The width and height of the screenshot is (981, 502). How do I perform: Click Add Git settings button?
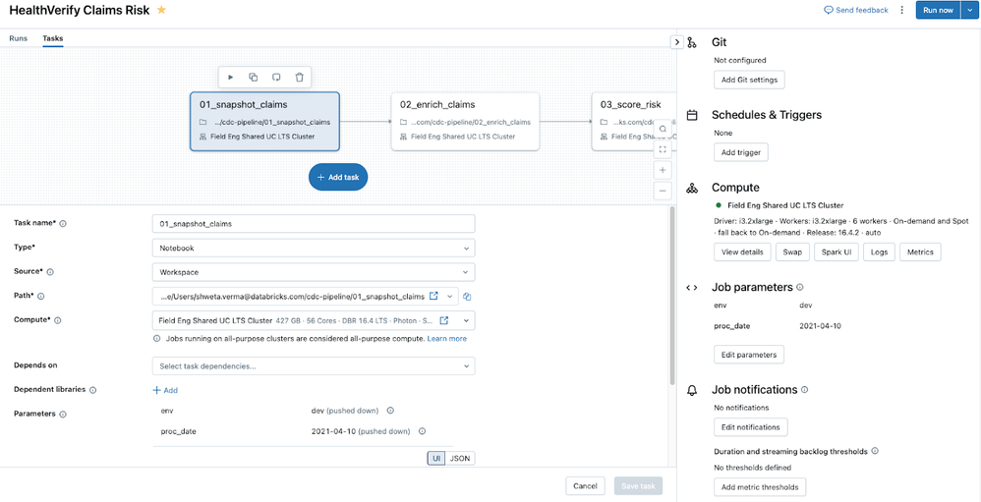749,80
